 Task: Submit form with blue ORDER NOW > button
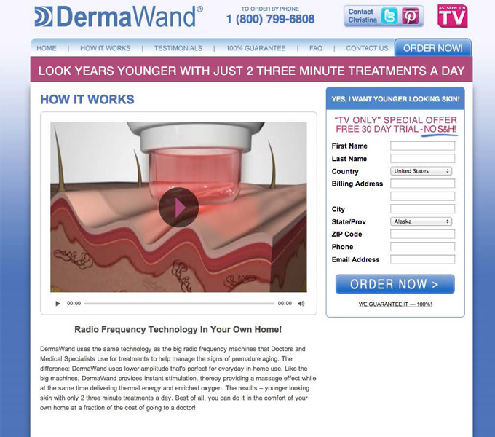(x=395, y=284)
